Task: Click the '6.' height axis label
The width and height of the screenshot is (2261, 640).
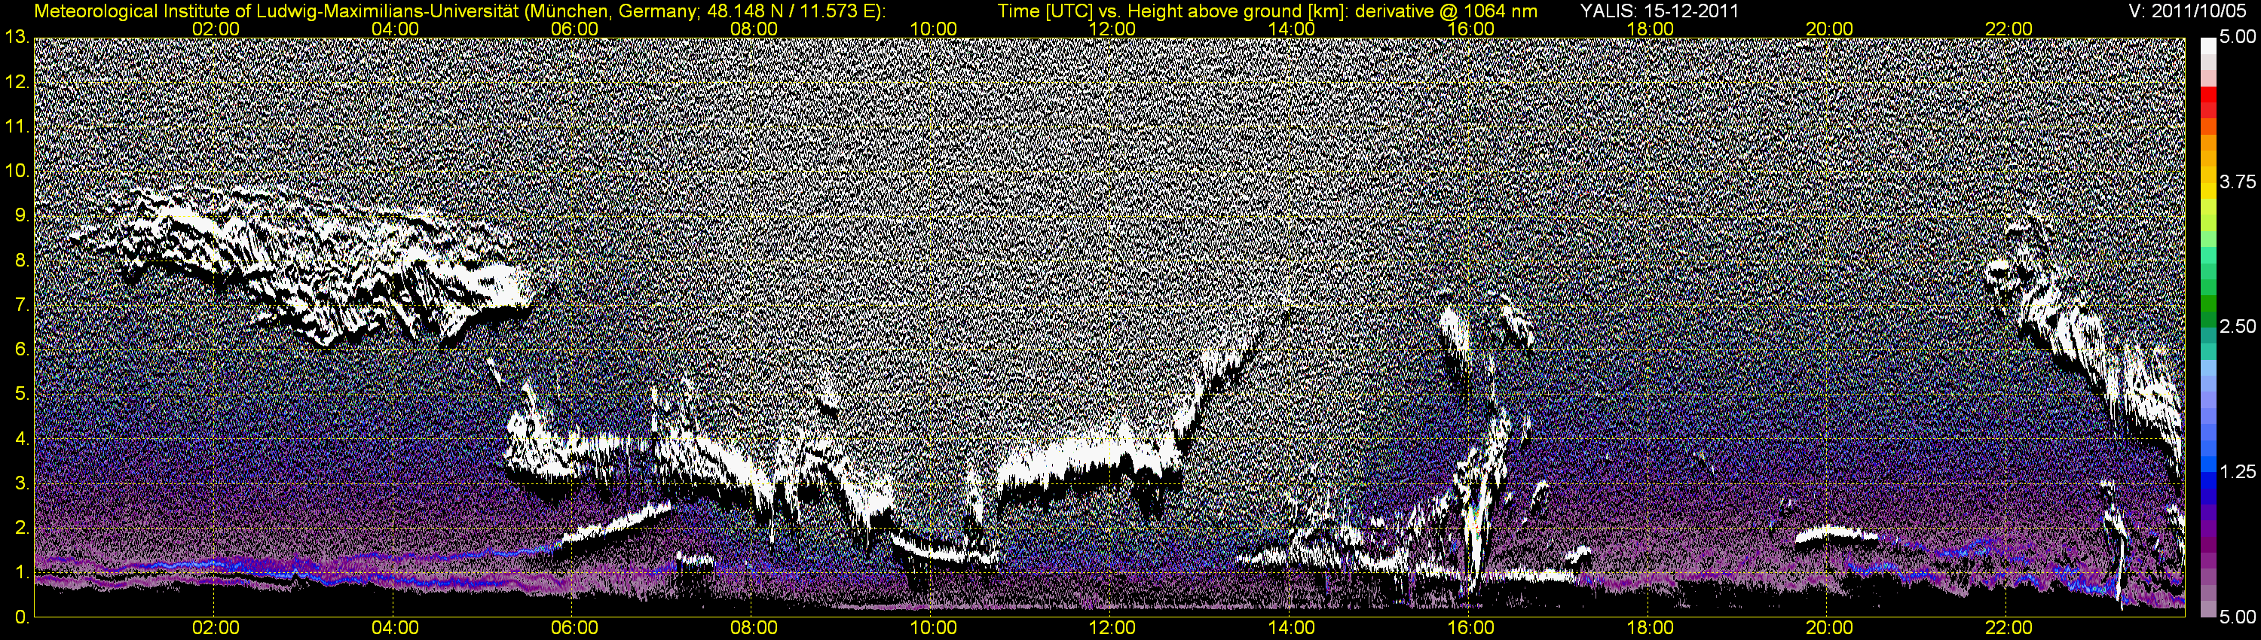Action: click(22, 350)
